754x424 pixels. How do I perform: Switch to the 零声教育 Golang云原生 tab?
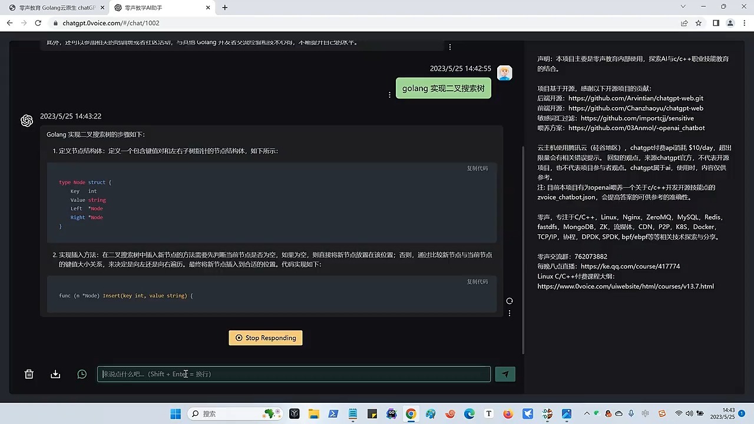[53, 8]
